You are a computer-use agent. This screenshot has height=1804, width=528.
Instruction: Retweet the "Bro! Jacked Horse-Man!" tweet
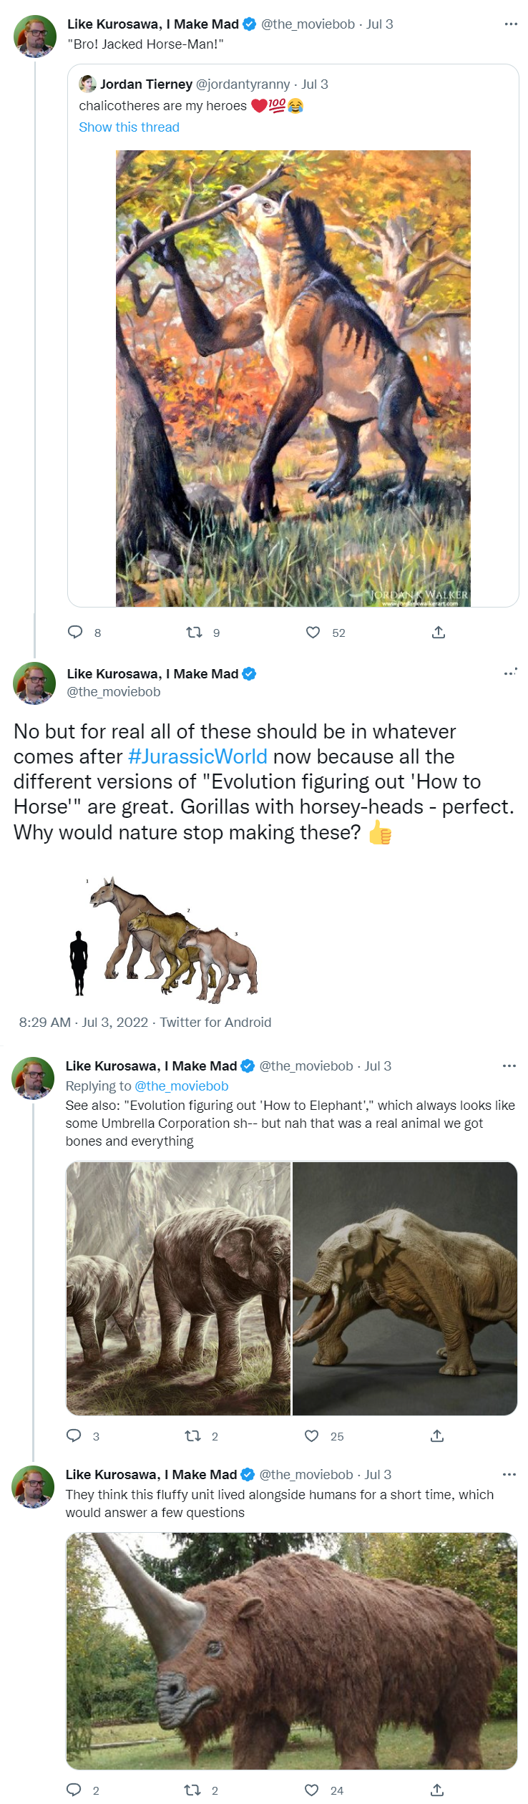(x=194, y=632)
